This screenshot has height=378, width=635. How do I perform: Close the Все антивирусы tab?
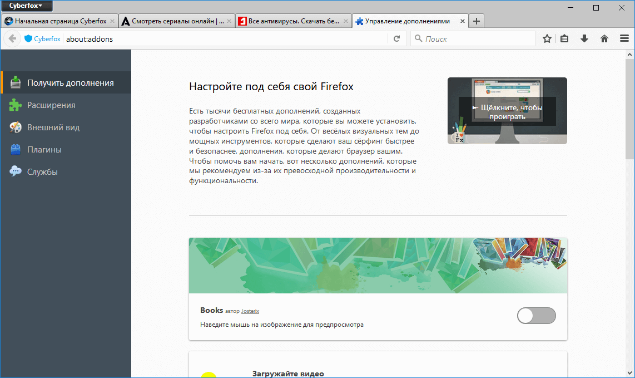tap(345, 21)
